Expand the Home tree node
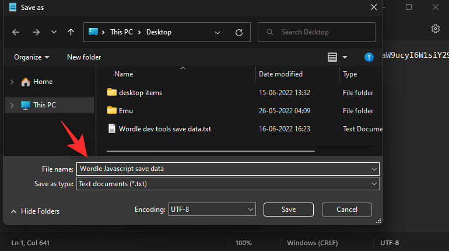Image resolution: width=449 pixels, height=251 pixels. click(x=12, y=82)
